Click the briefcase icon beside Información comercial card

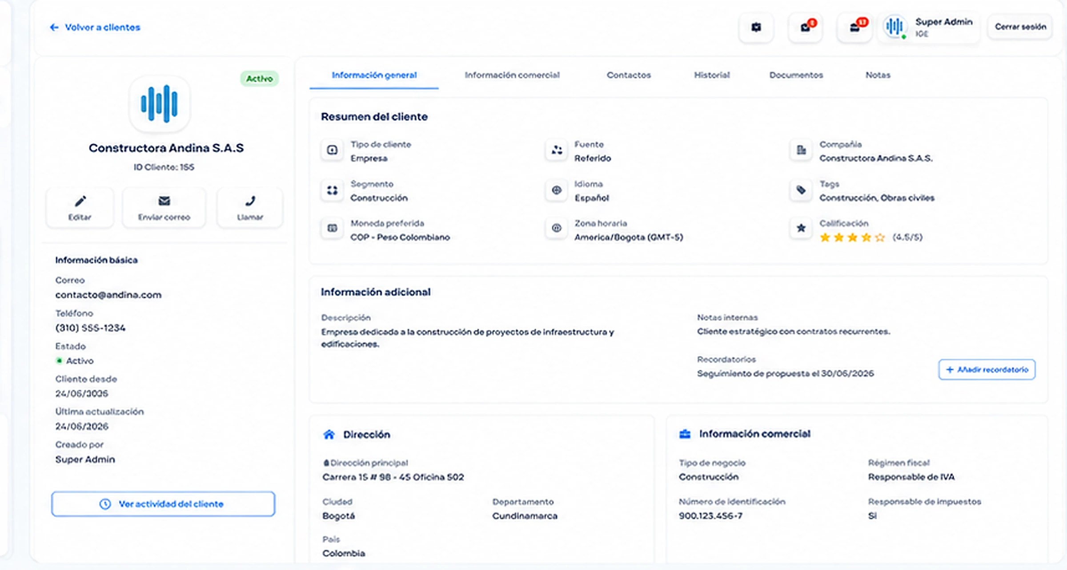[x=685, y=434]
